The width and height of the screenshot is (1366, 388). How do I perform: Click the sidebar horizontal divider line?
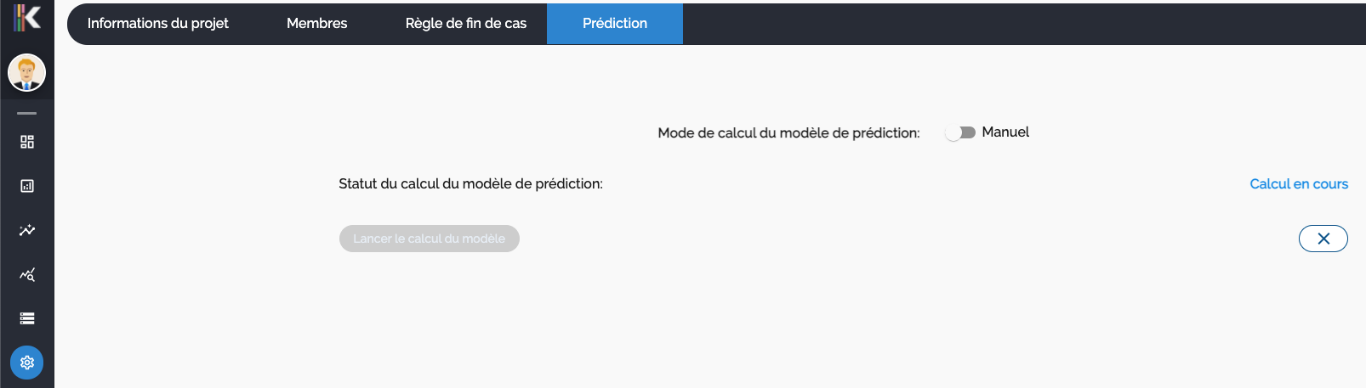pyautogui.click(x=27, y=113)
